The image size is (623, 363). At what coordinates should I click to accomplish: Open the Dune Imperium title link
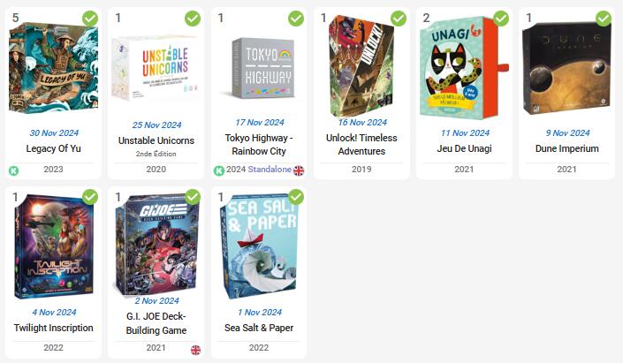(x=567, y=148)
